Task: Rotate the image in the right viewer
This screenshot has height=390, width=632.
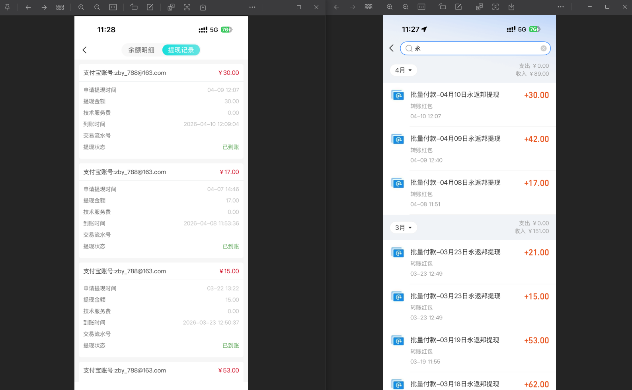Action: [442, 7]
